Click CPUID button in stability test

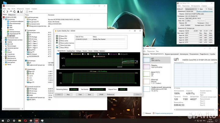[x=101, y=94]
